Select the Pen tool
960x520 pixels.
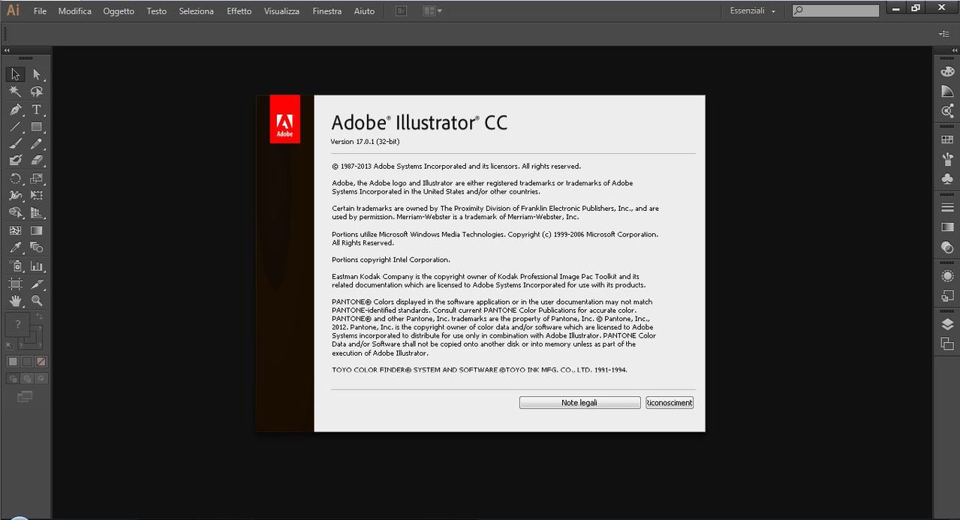15,110
